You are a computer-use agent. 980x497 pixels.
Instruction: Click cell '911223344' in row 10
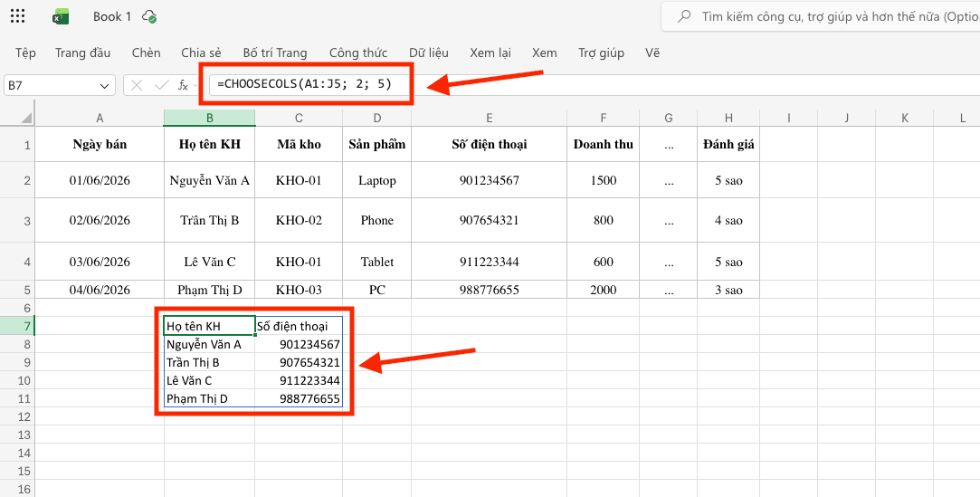pyautogui.click(x=299, y=380)
